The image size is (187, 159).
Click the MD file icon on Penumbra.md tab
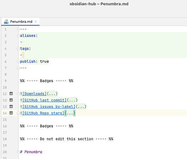(6, 22)
